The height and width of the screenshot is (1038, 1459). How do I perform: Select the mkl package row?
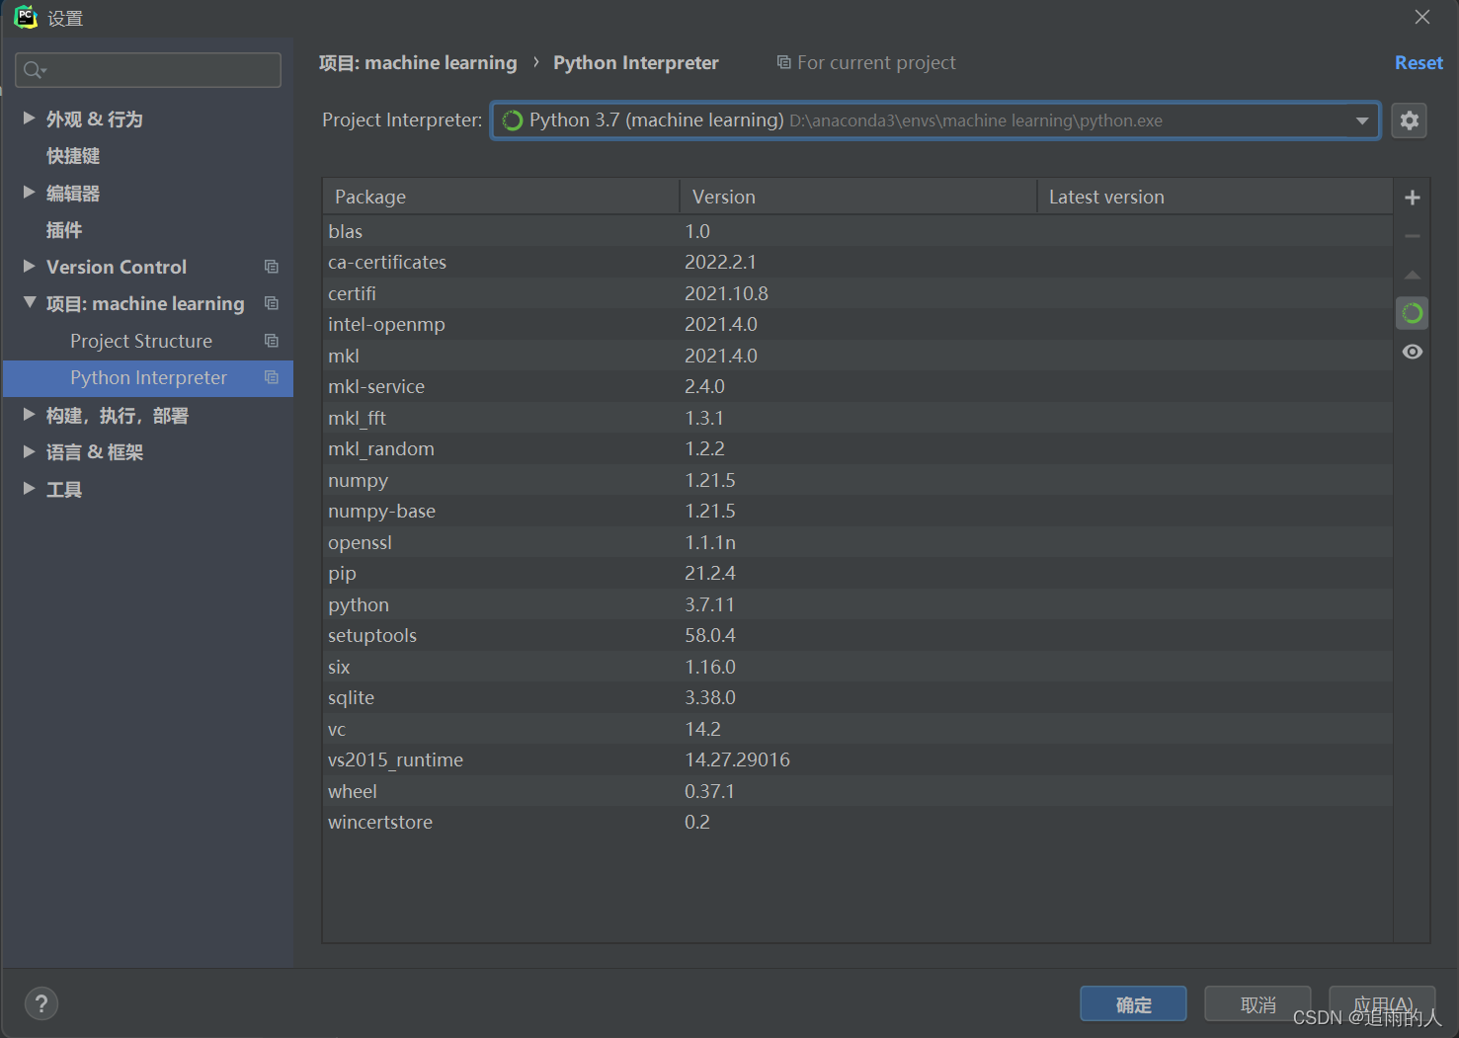point(857,356)
